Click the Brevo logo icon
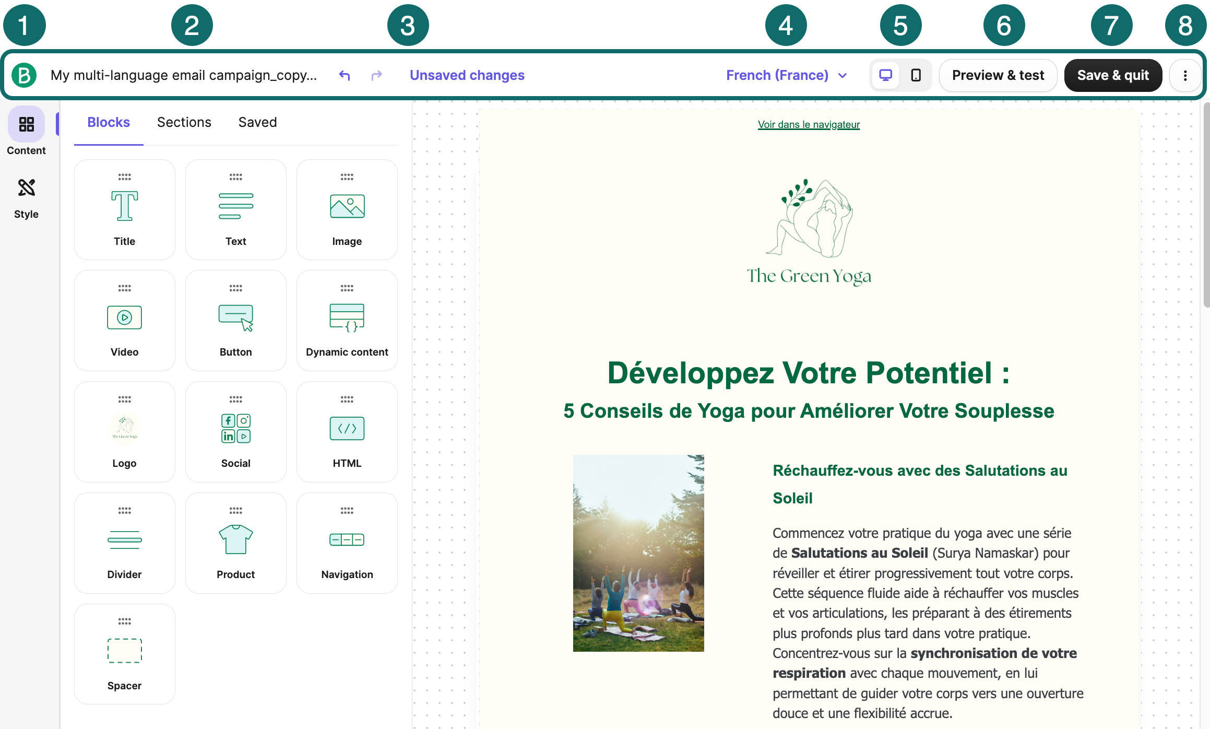The height and width of the screenshot is (729, 1210). click(24, 75)
